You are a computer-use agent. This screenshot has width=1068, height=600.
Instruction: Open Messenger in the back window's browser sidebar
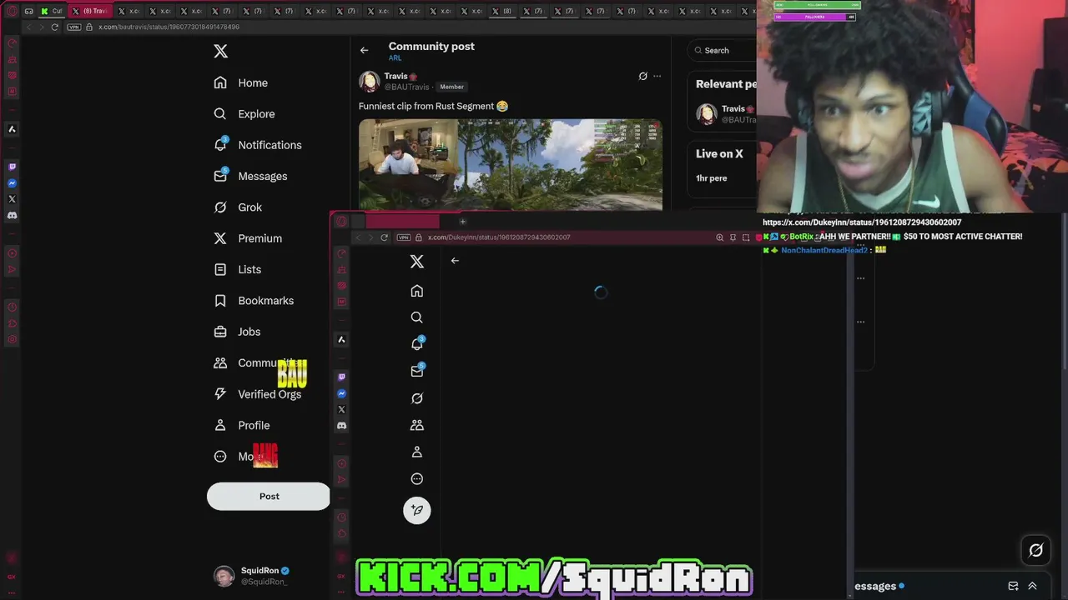pos(12,182)
